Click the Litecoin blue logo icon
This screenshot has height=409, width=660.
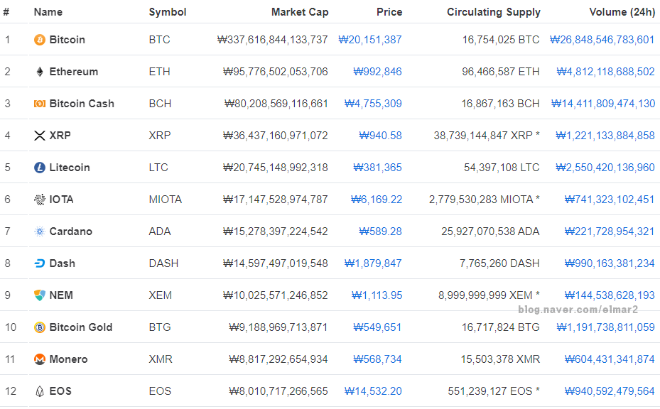point(40,168)
